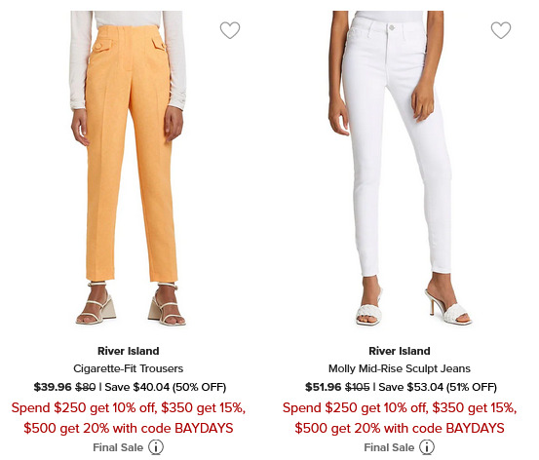This screenshot has width=539, height=460.
Task: Favorite the Cigarette-Fit Trousers with heart icon
Action: pos(230,30)
